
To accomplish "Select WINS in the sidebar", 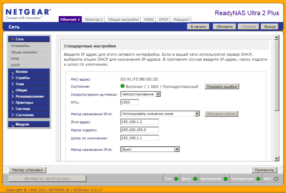I will tap(29, 59).
